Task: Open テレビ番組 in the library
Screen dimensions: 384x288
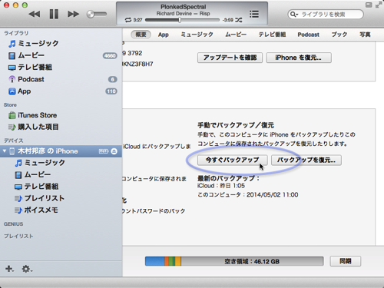Action: (x=61, y=68)
